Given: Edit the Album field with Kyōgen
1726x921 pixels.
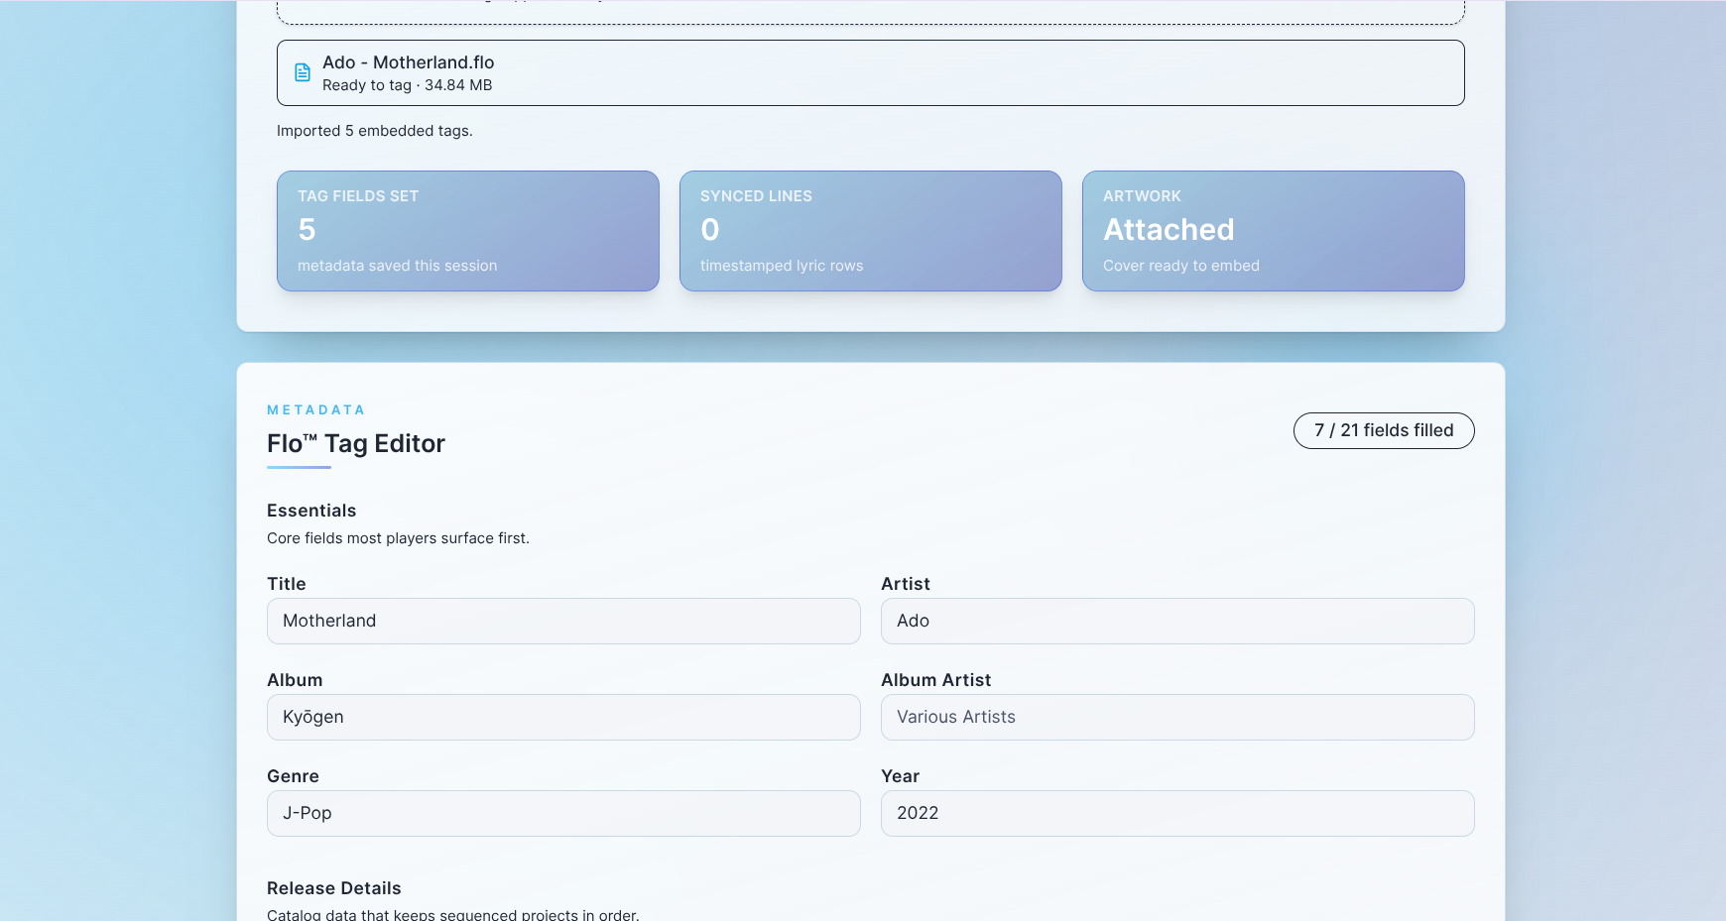Looking at the screenshot, I should [562, 717].
